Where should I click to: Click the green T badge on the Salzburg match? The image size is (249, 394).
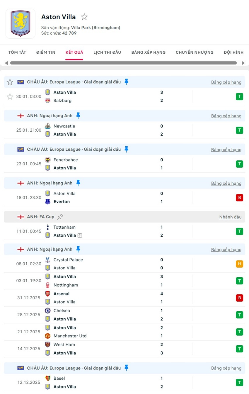point(239,96)
